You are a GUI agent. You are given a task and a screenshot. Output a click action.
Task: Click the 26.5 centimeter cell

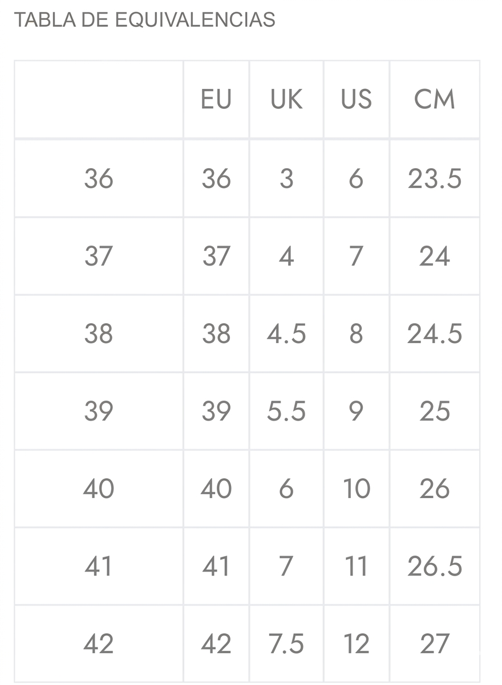coord(435,566)
